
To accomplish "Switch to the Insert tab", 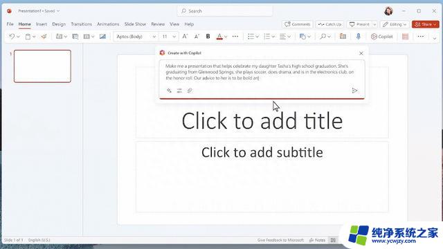I will 42,24.
